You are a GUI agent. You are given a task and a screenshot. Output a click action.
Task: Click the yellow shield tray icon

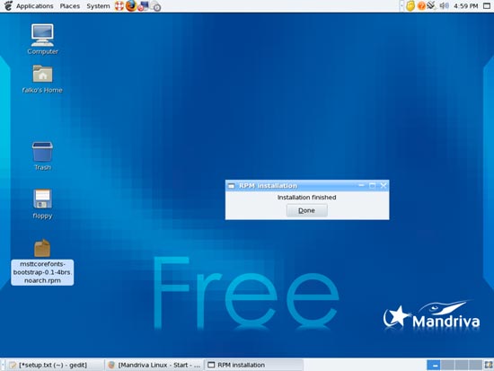[x=410, y=5]
